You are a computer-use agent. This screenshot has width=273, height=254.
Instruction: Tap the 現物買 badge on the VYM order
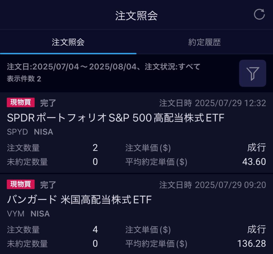point(21,184)
